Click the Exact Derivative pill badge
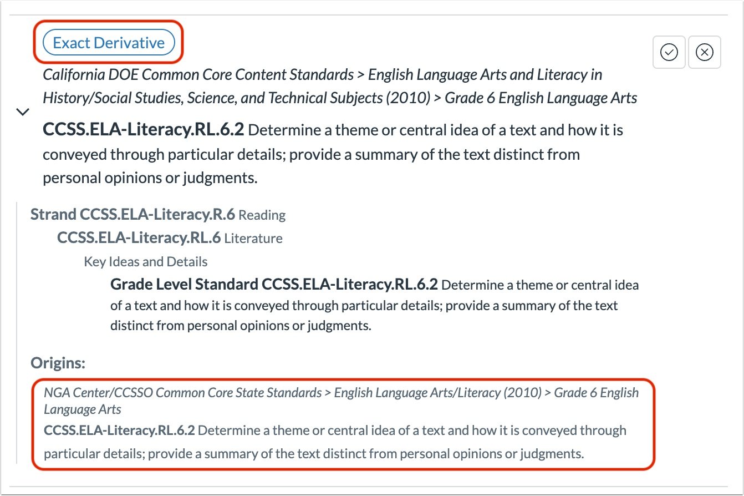Viewport: 744px width, 496px height. click(109, 43)
